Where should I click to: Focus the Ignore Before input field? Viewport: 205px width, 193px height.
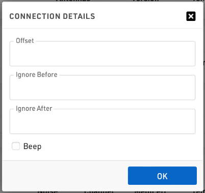click(x=102, y=87)
